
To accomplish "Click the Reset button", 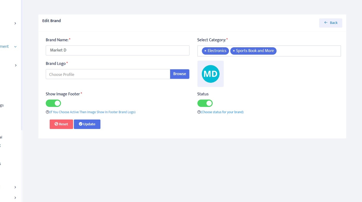I will 61,124.
